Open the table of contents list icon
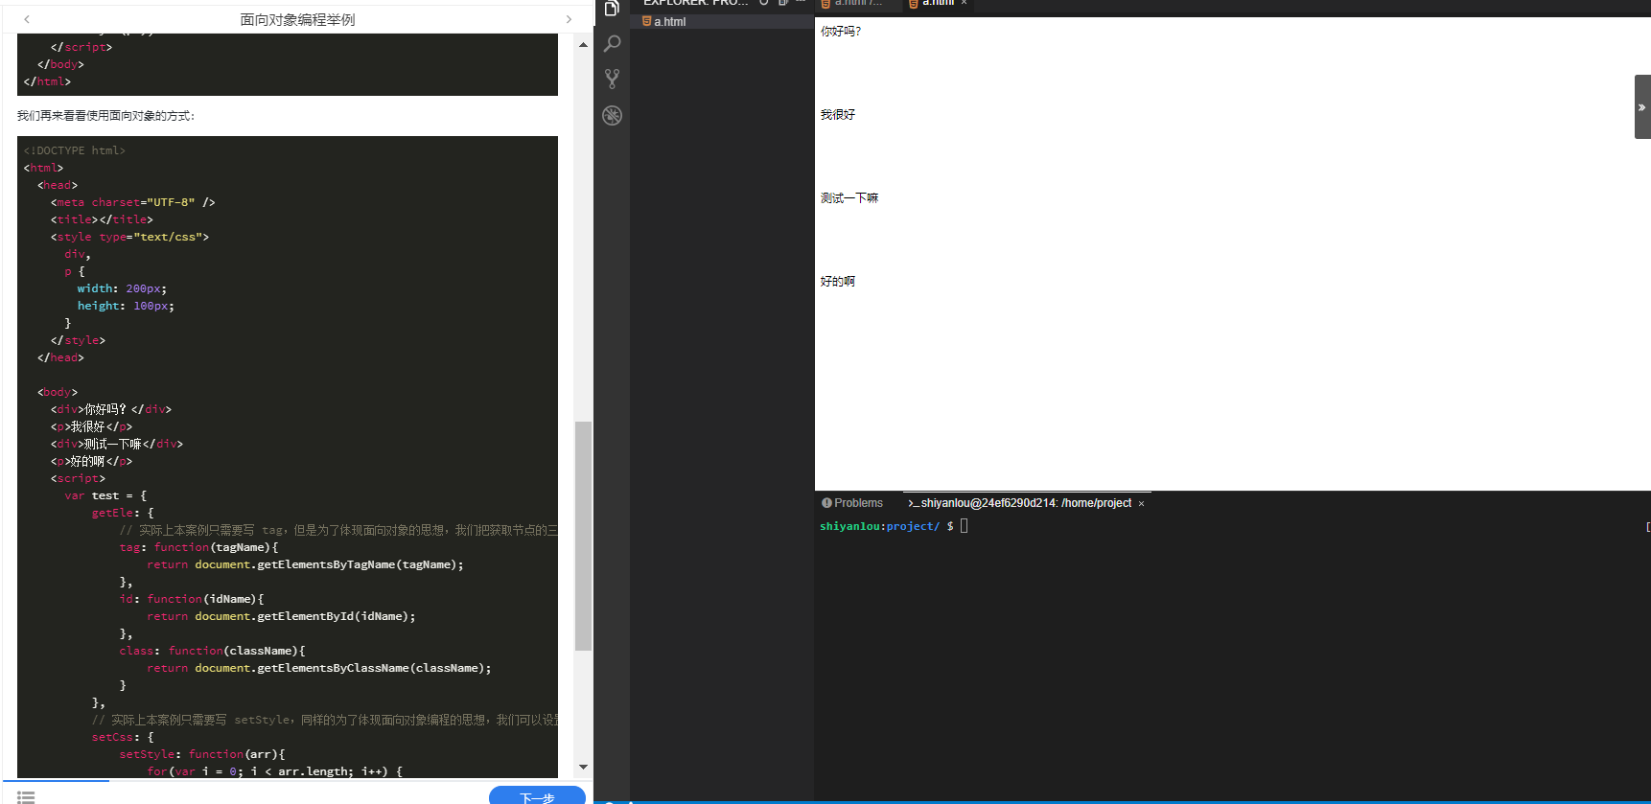Viewport: 1651px width, 804px height. pos(26,796)
